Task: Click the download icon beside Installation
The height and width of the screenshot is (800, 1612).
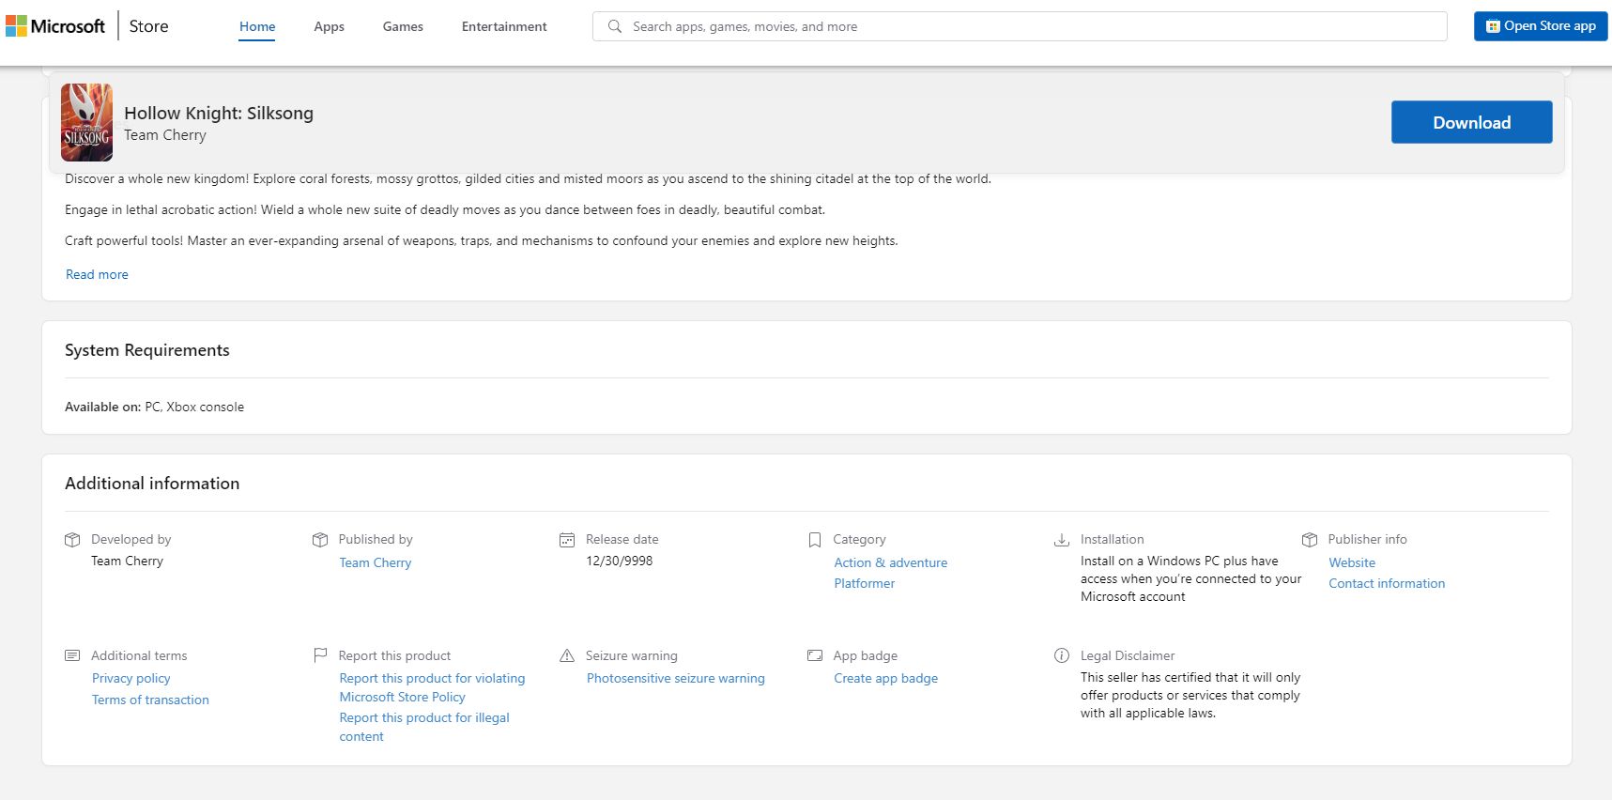Action: click(x=1062, y=540)
